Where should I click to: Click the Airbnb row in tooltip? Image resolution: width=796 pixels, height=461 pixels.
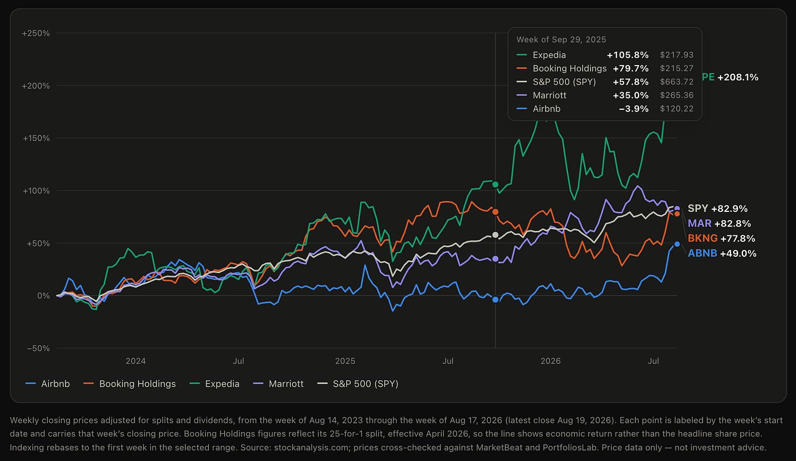click(x=605, y=109)
